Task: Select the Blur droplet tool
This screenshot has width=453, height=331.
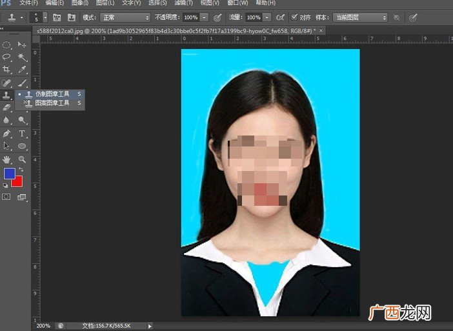Action: pyautogui.click(x=6, y=120)
